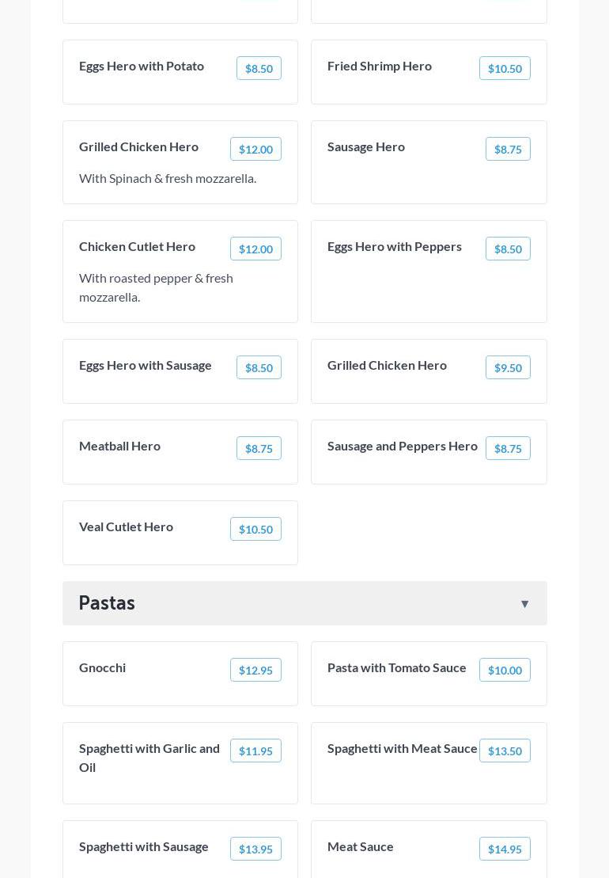Add Fried Shrimp Hero at $10.50
609x878 pixels.
click(x=505, y=69)
